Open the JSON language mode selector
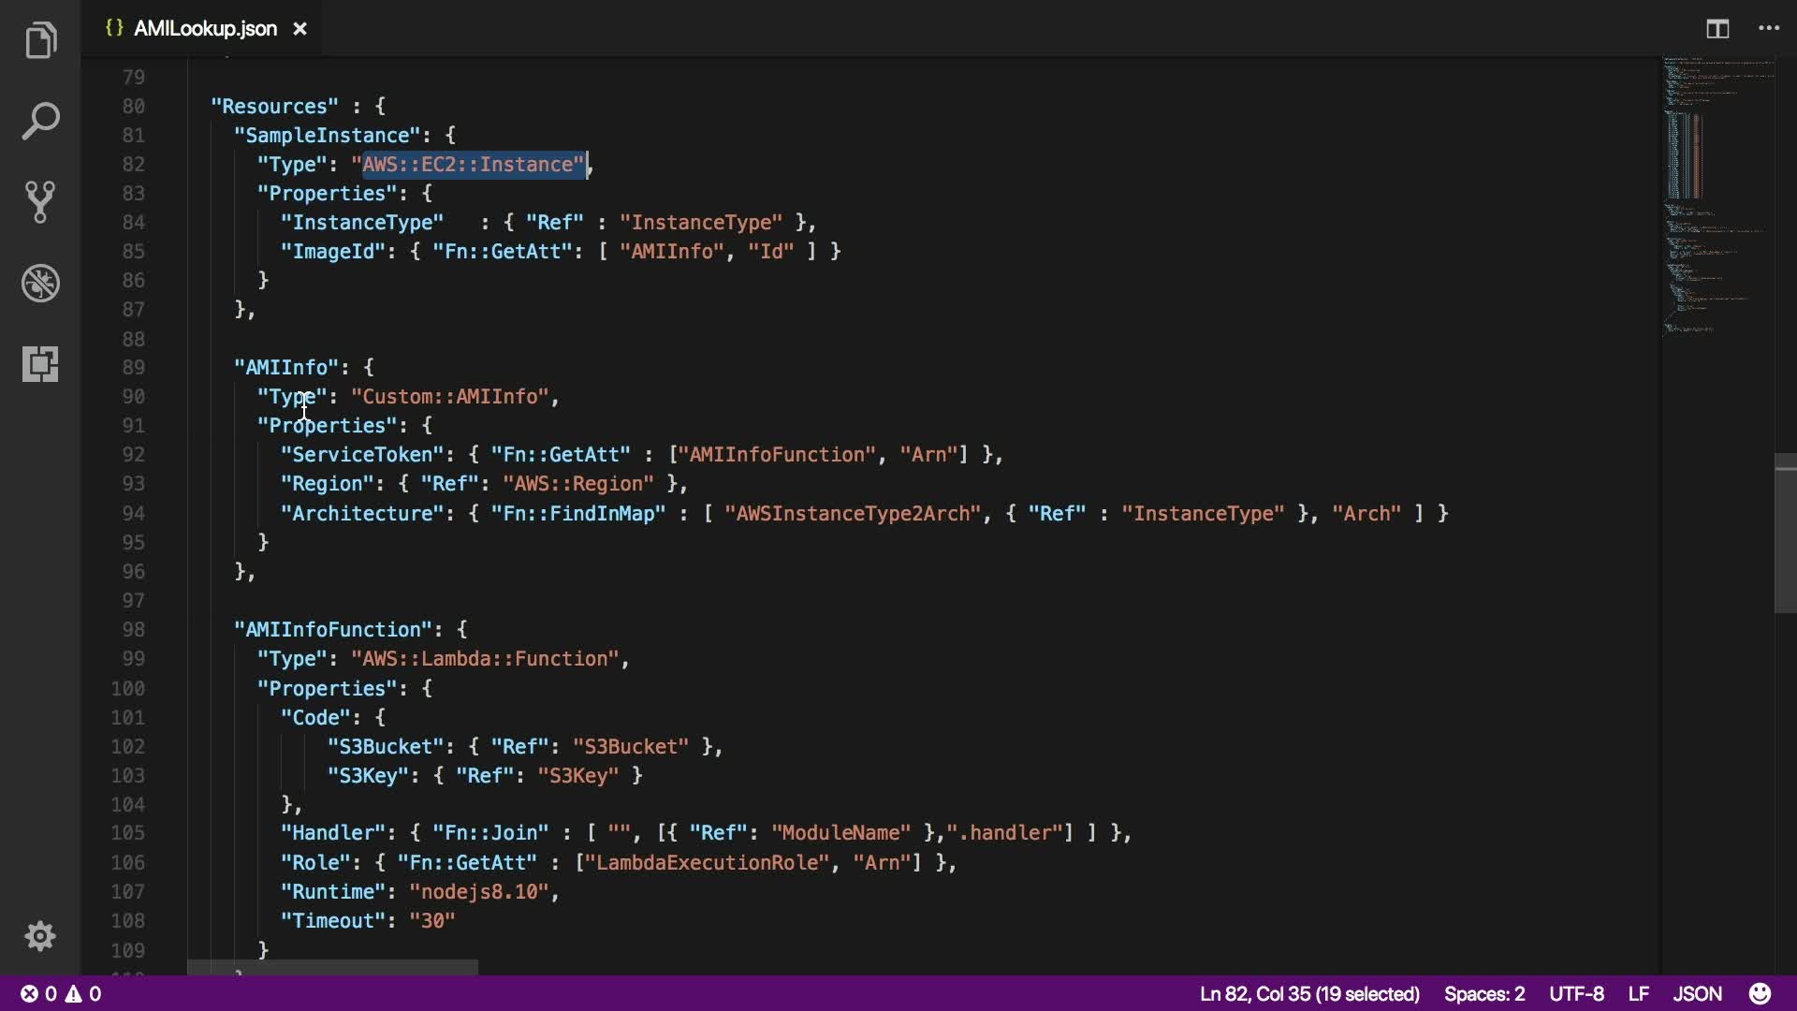Image resolution: width=1797 pixels, height=1011 pixels. [x=1697, y=993]
